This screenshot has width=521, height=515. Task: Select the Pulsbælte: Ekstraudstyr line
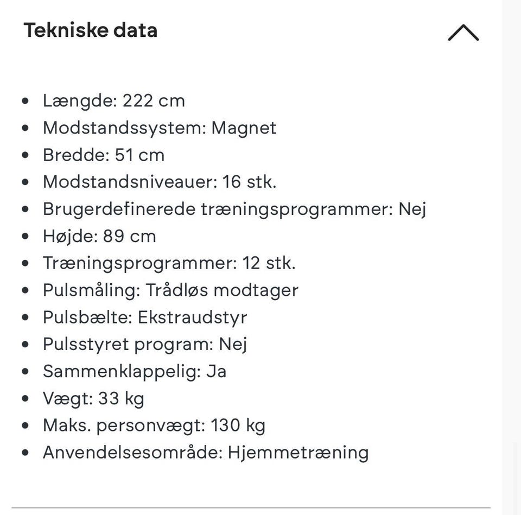pyautogui.click(x=145, y=317)
